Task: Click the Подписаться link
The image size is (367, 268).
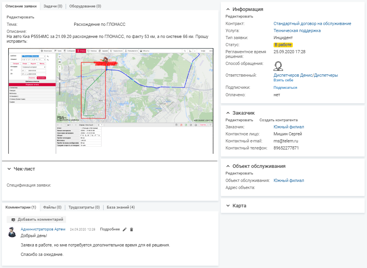Action: 285,87
